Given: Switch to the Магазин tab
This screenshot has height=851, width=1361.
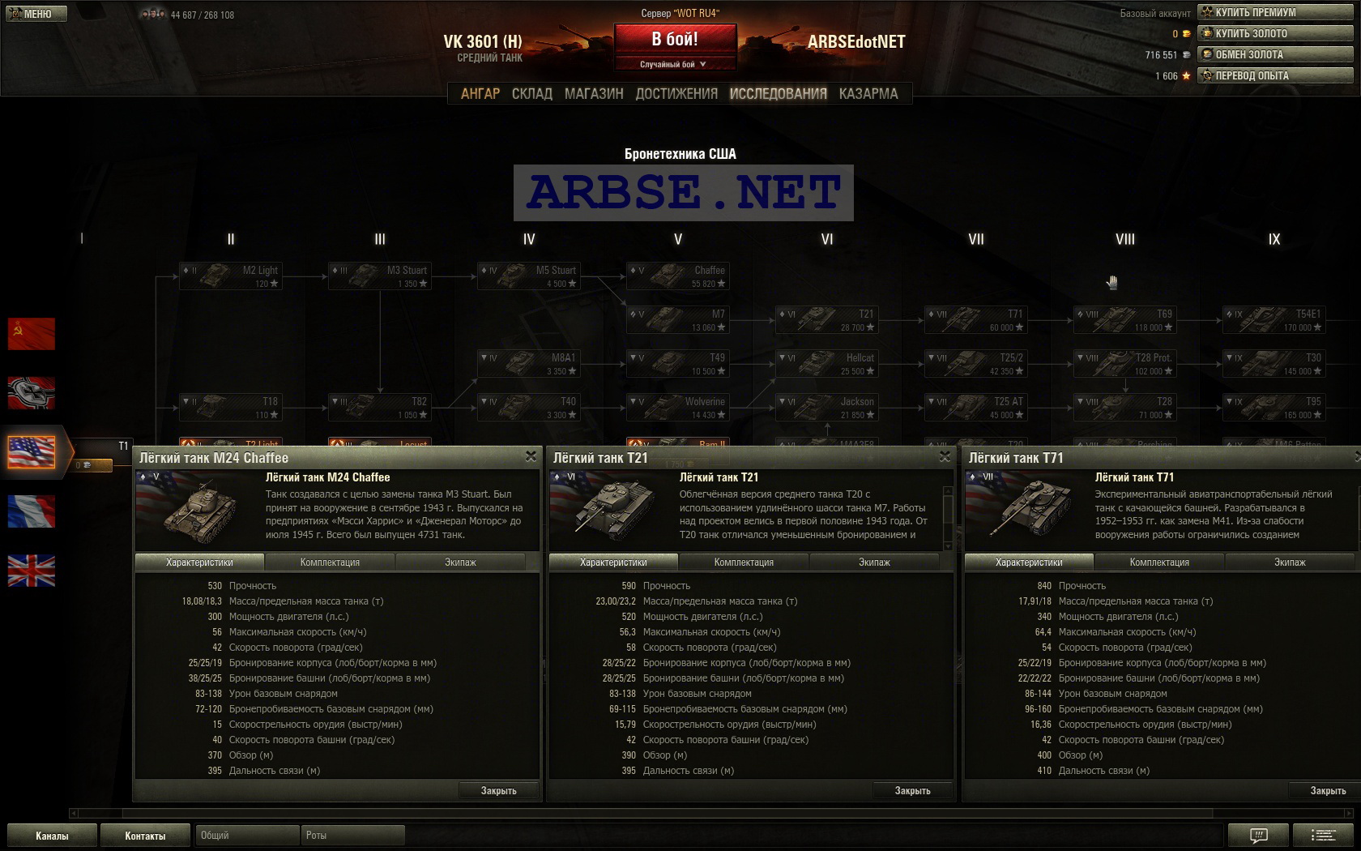Looking at the screenshot, I should pyautogui.click(x=594, y=93).
